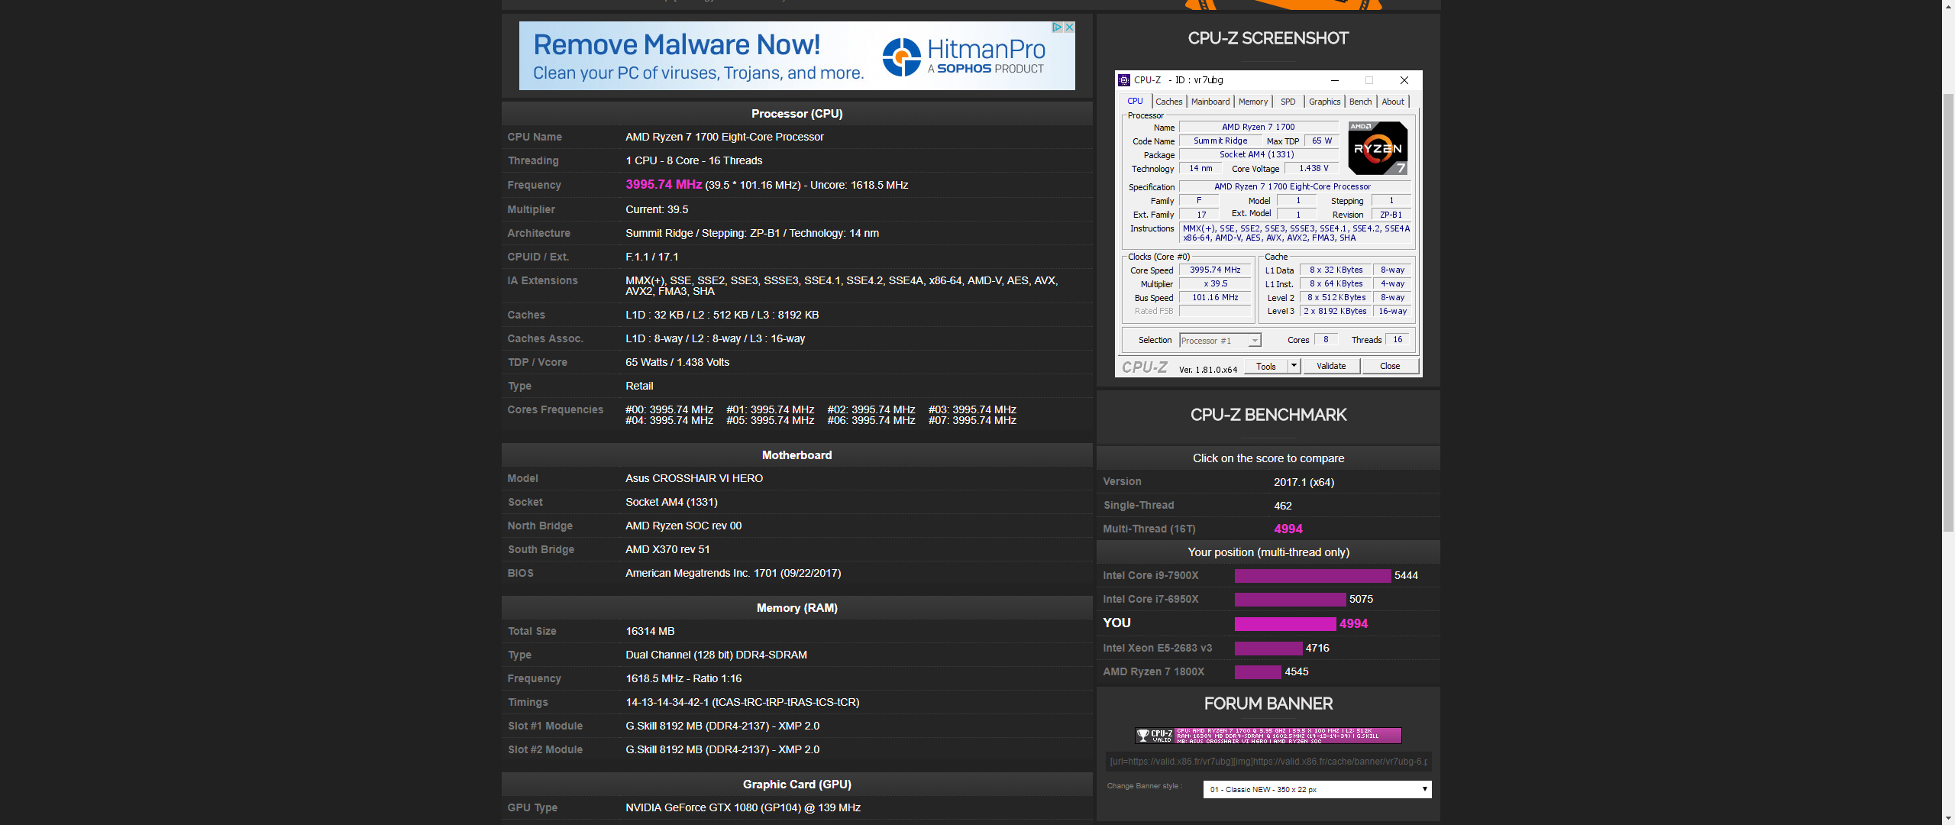Open the Tools dropdown arrow in CPU-Z
1955x825 pixels.
coord(1294,366)
